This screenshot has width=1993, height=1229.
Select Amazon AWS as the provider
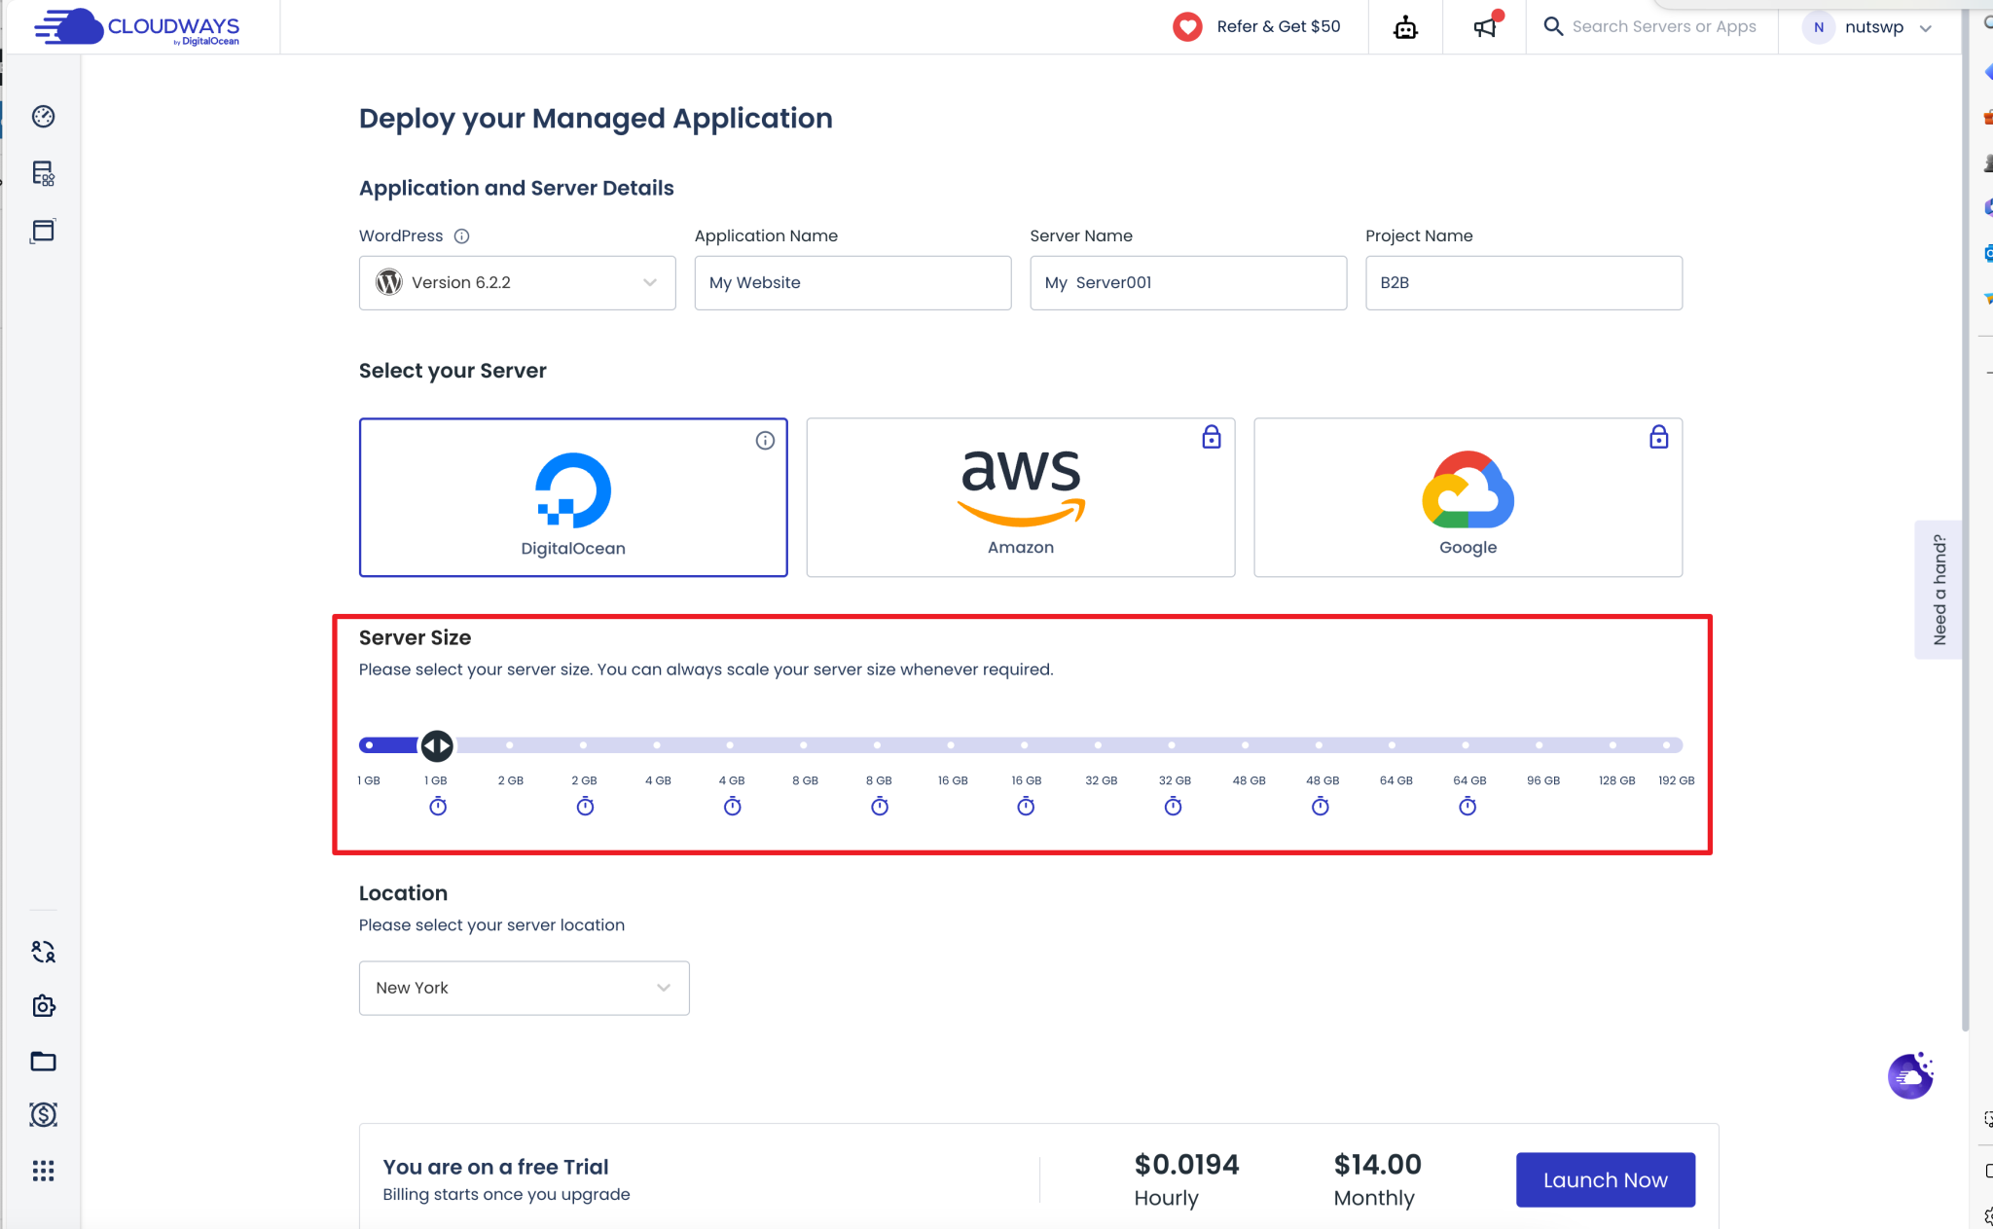1019,497
